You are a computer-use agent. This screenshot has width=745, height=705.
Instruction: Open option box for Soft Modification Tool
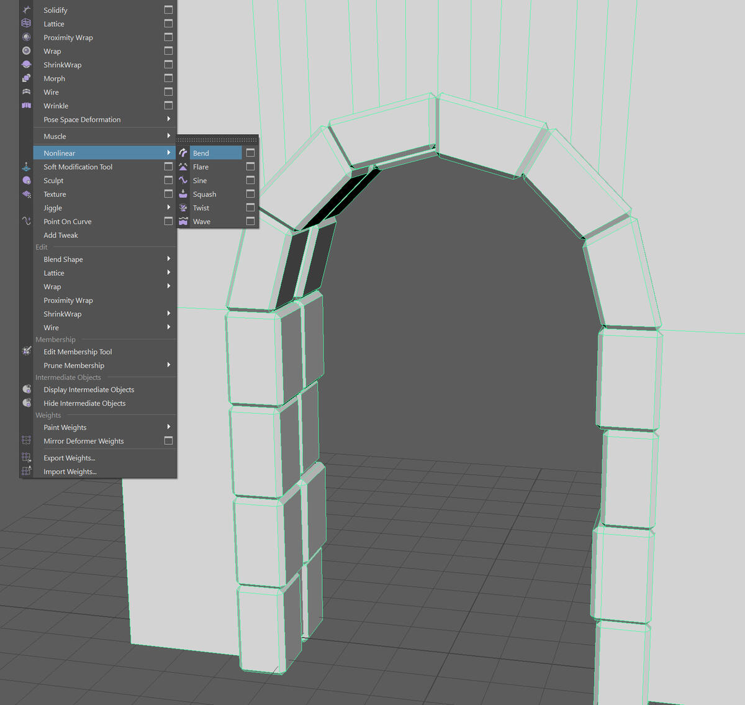(x=168, y=166)
